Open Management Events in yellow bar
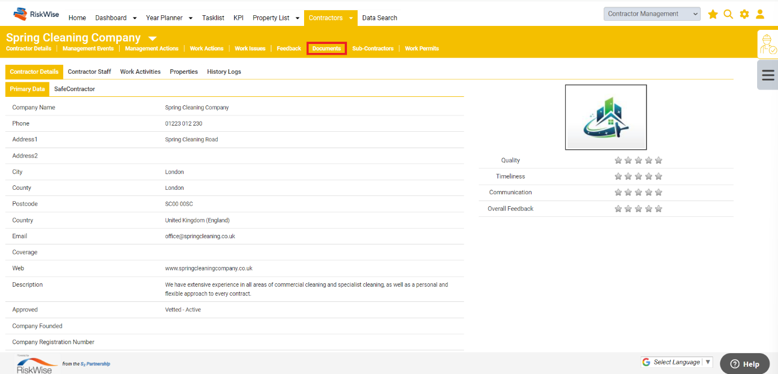This screenshot has height=374, width=778. pyautogui.click(x=88, y=48)
